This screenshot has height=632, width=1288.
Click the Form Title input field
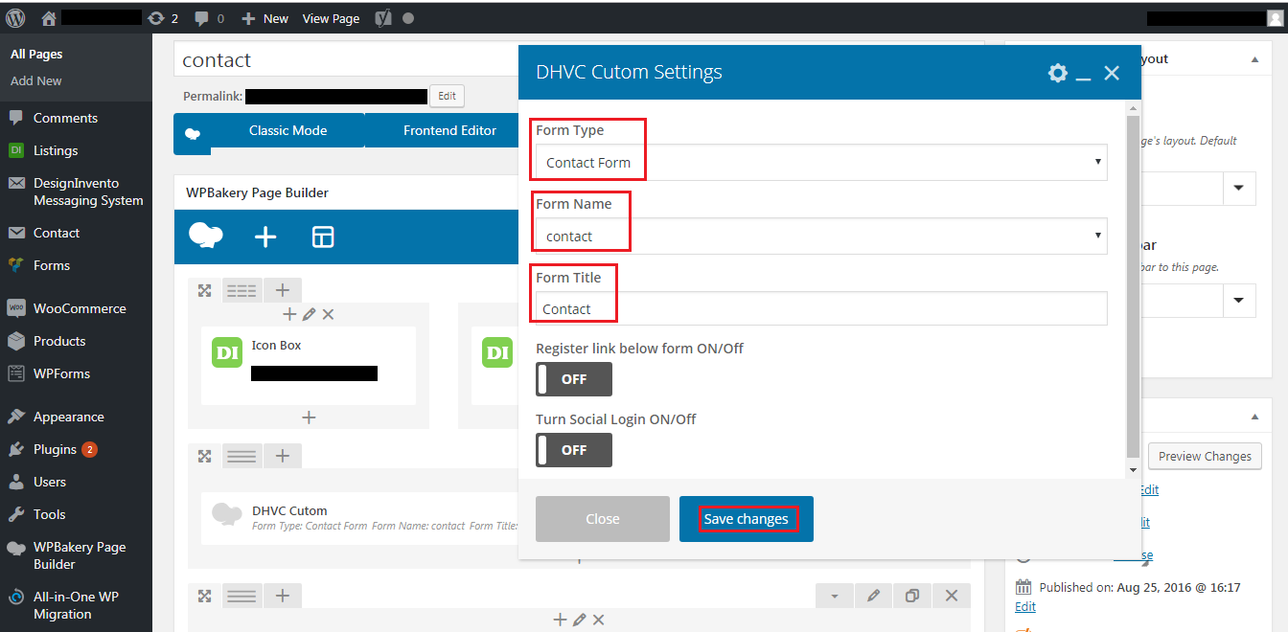(821, 308)
